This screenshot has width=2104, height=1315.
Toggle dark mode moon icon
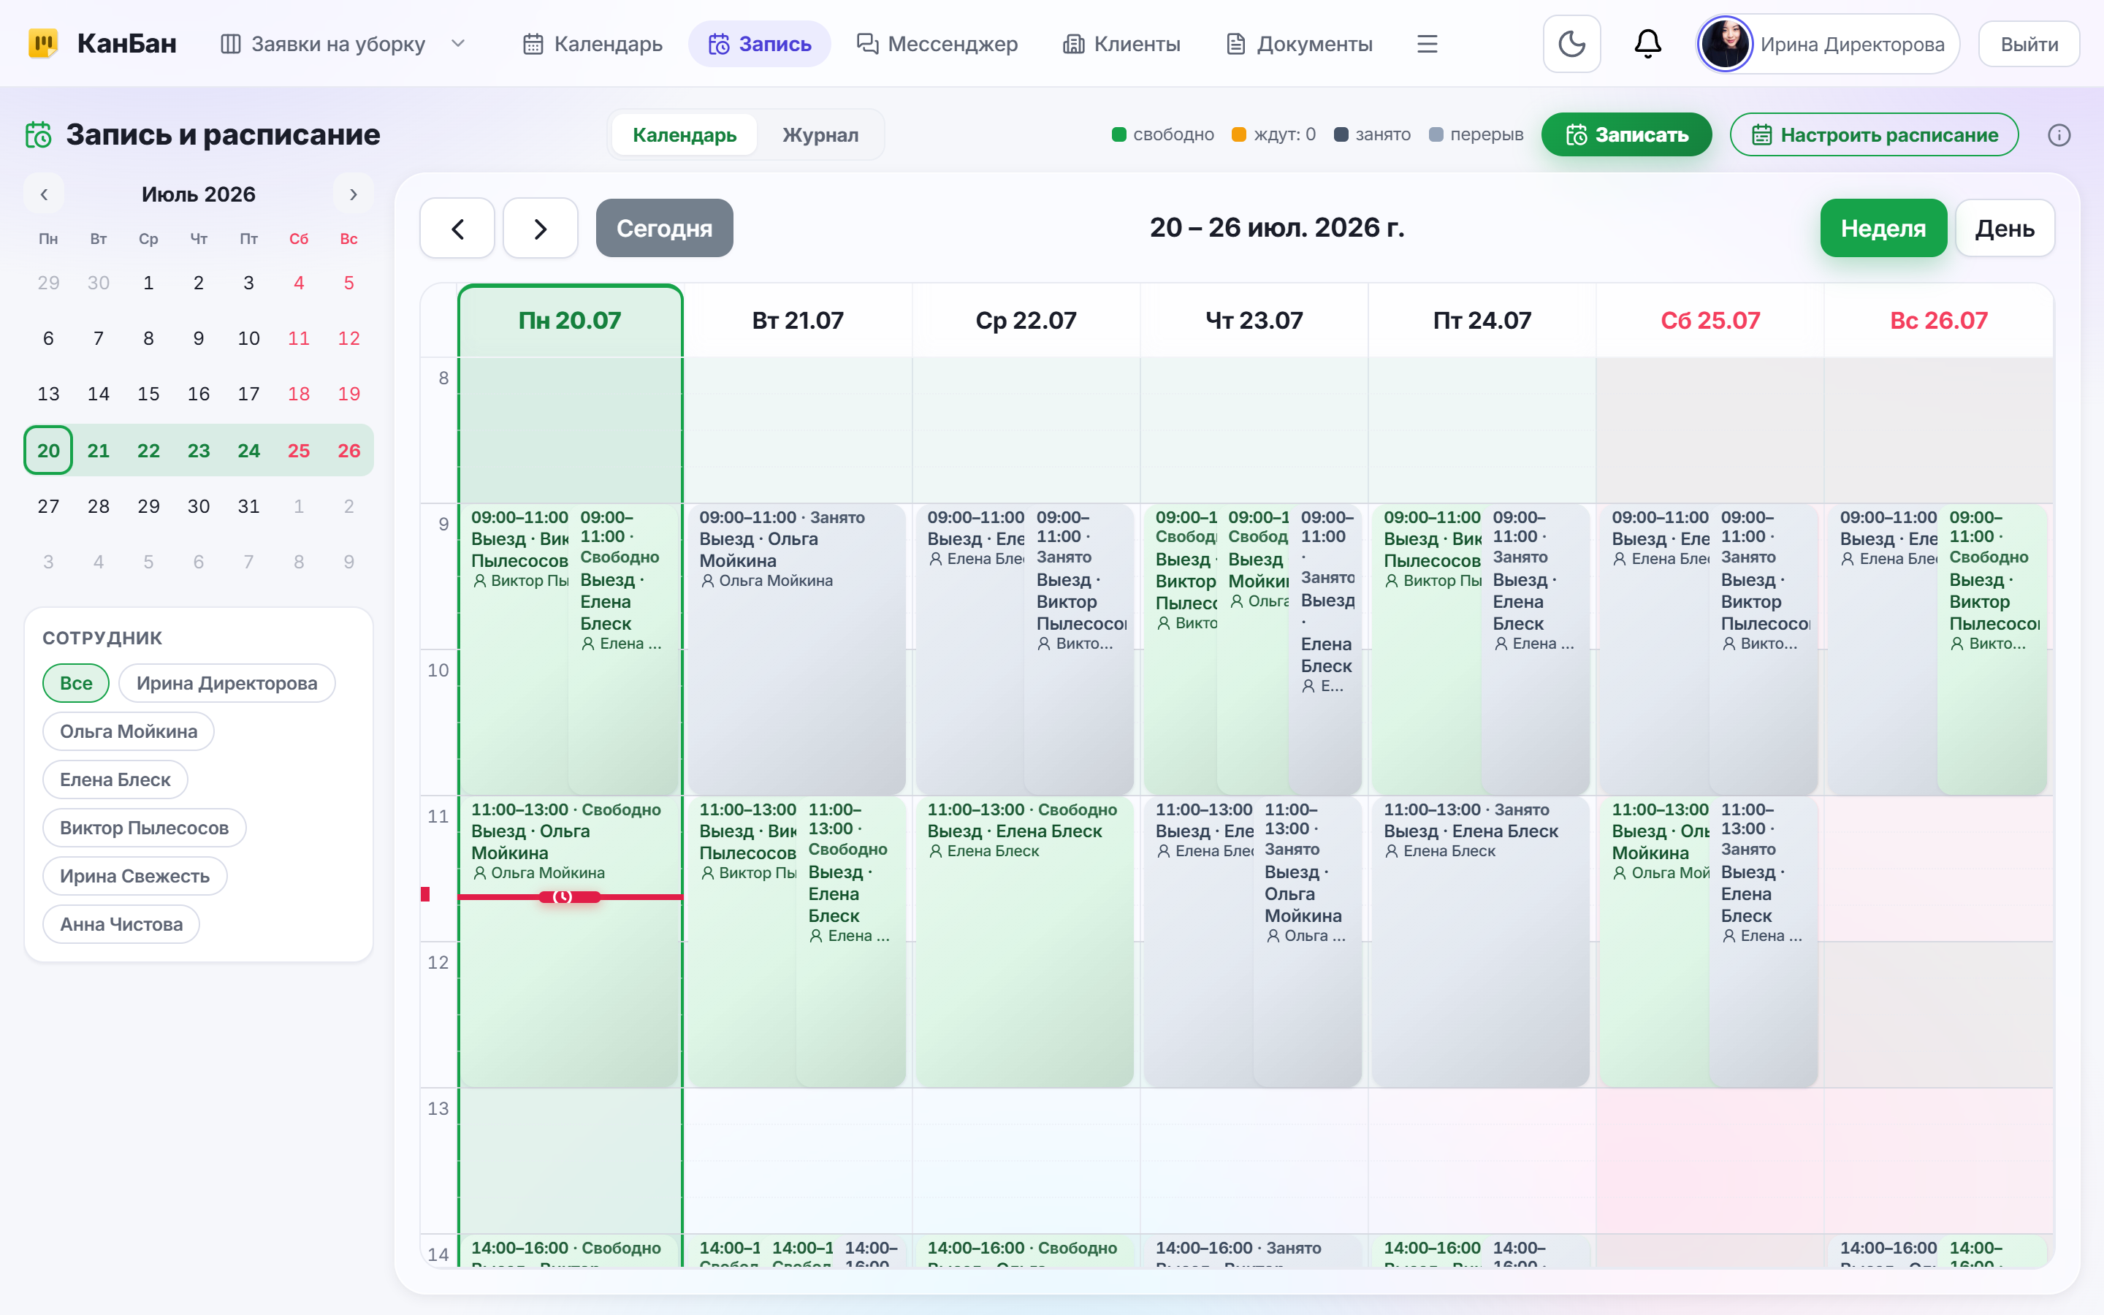[x=1571, y=44]
